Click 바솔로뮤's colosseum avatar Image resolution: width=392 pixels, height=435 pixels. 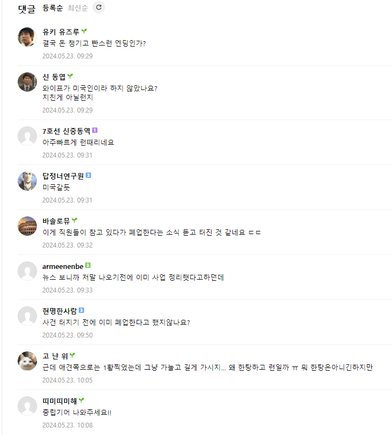tap(27, 226)
